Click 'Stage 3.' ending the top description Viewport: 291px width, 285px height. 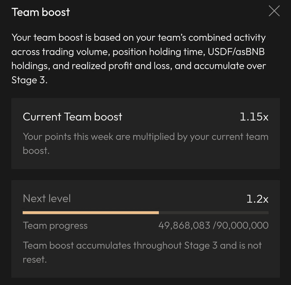click(x=29, y=80)
